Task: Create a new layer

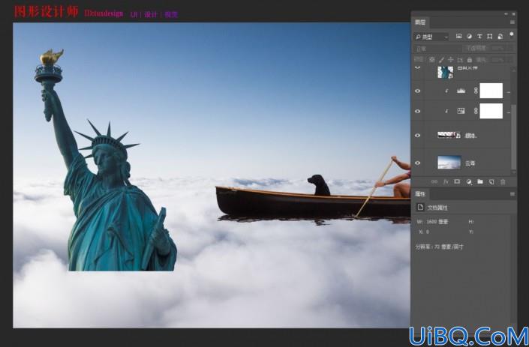Action: 491,182
